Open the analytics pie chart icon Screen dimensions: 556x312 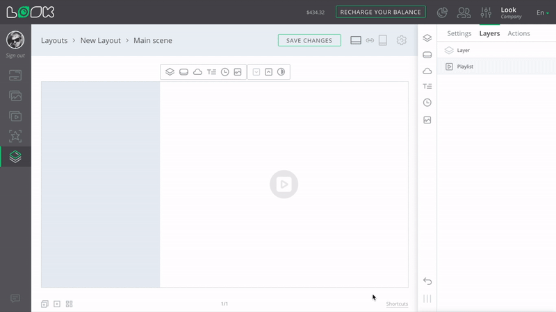pyautogui.click(x=442, y=12)
